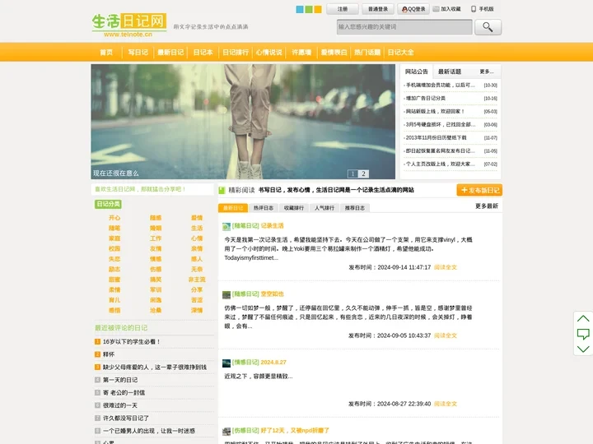Click the 普通登录 login button

[378, 9]
